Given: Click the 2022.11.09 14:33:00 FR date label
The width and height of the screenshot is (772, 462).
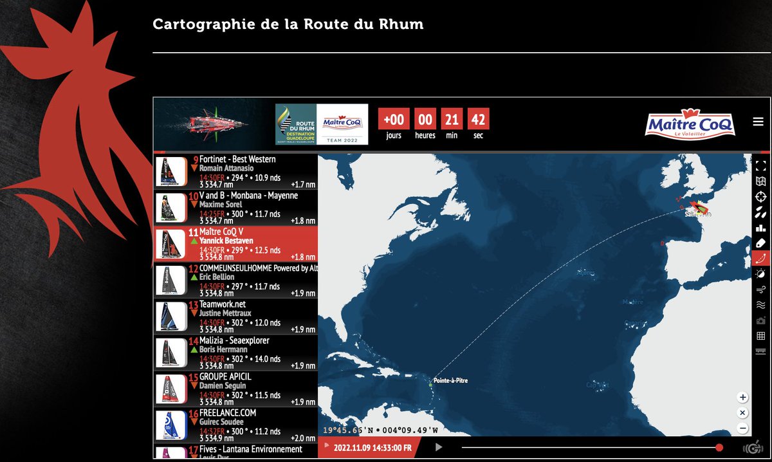Looking at the screenshot, I should 373,447.
